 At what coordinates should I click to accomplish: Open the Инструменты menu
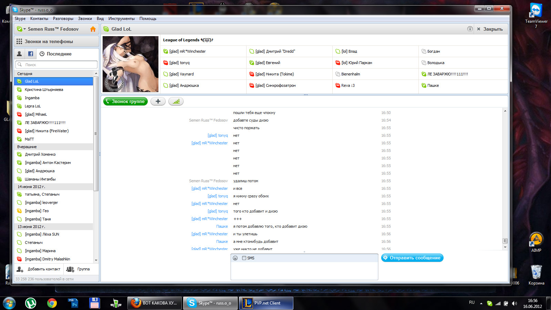(x=121, y=19)
